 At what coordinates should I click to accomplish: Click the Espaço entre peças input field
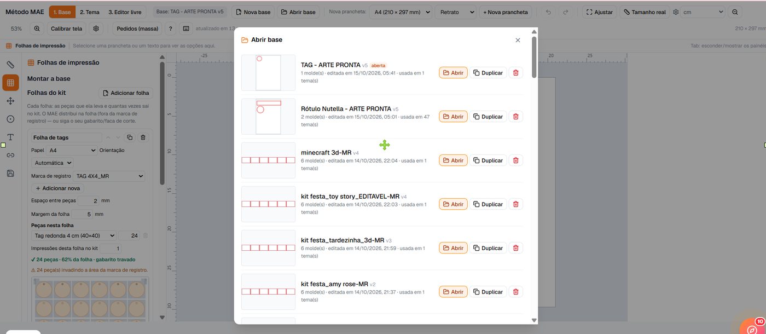pyautogui.click(x=89, y=201)
